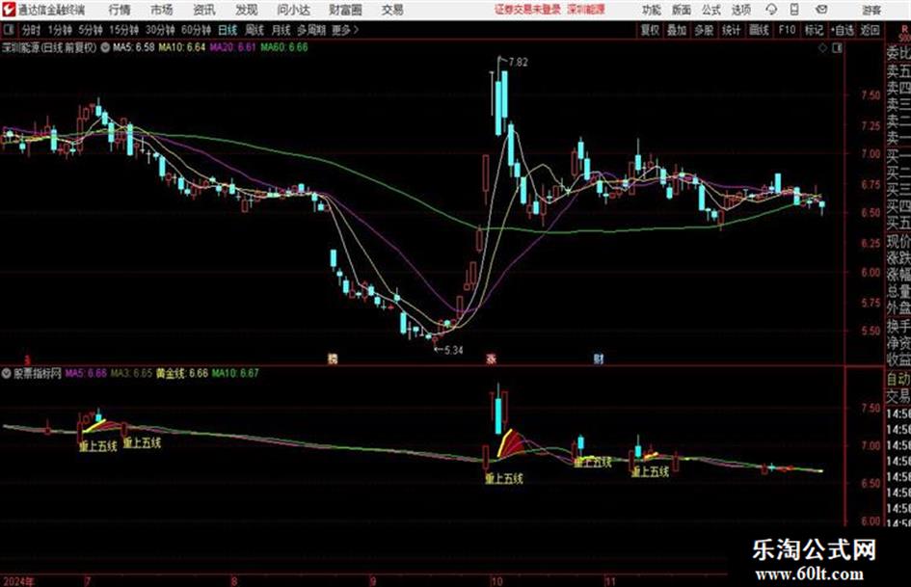Expand the 股票指标网 sub-chart dropdown circle
The height and width of the screenshot is (587, 911).
coord(7,373)
